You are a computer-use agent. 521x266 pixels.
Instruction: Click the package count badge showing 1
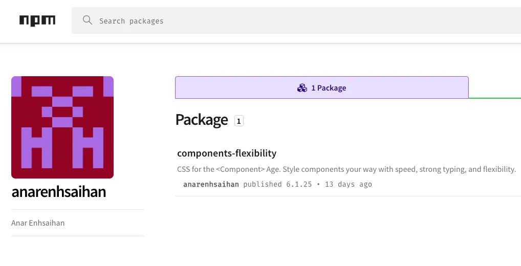[x=238, y=121]
